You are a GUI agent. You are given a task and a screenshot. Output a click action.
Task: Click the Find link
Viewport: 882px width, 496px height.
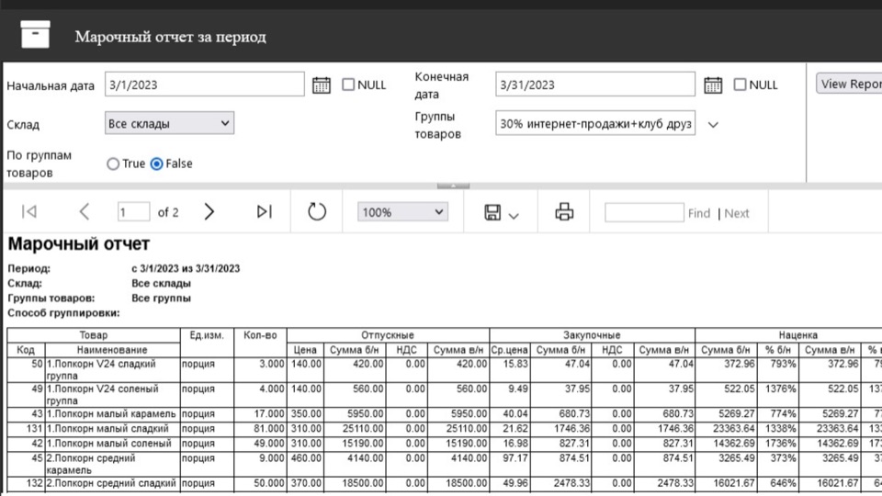point(698,213)
